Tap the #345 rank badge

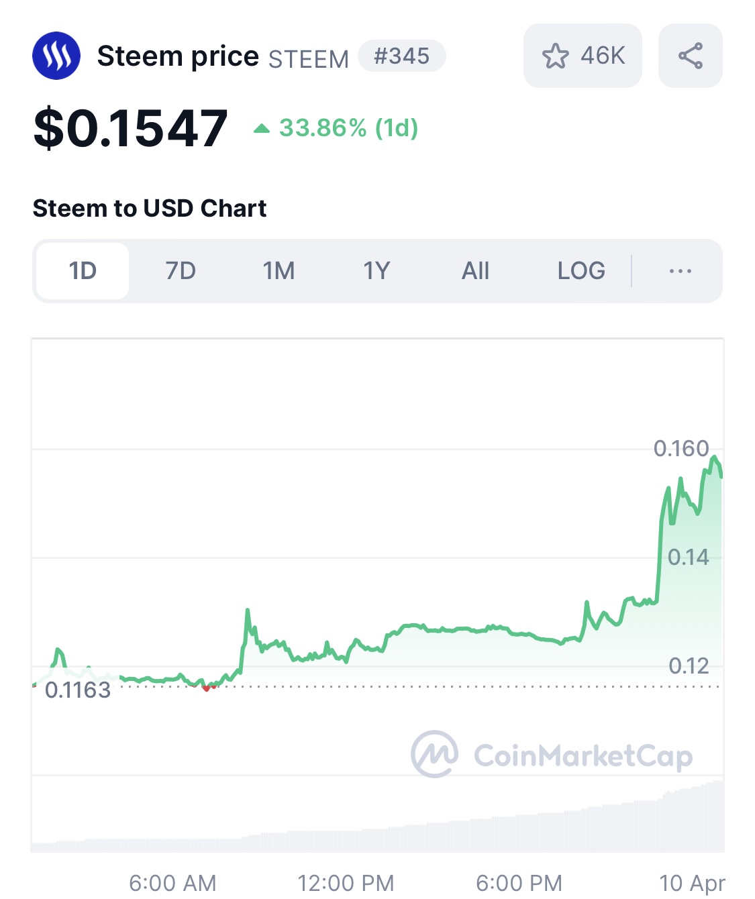coord(401,56)
